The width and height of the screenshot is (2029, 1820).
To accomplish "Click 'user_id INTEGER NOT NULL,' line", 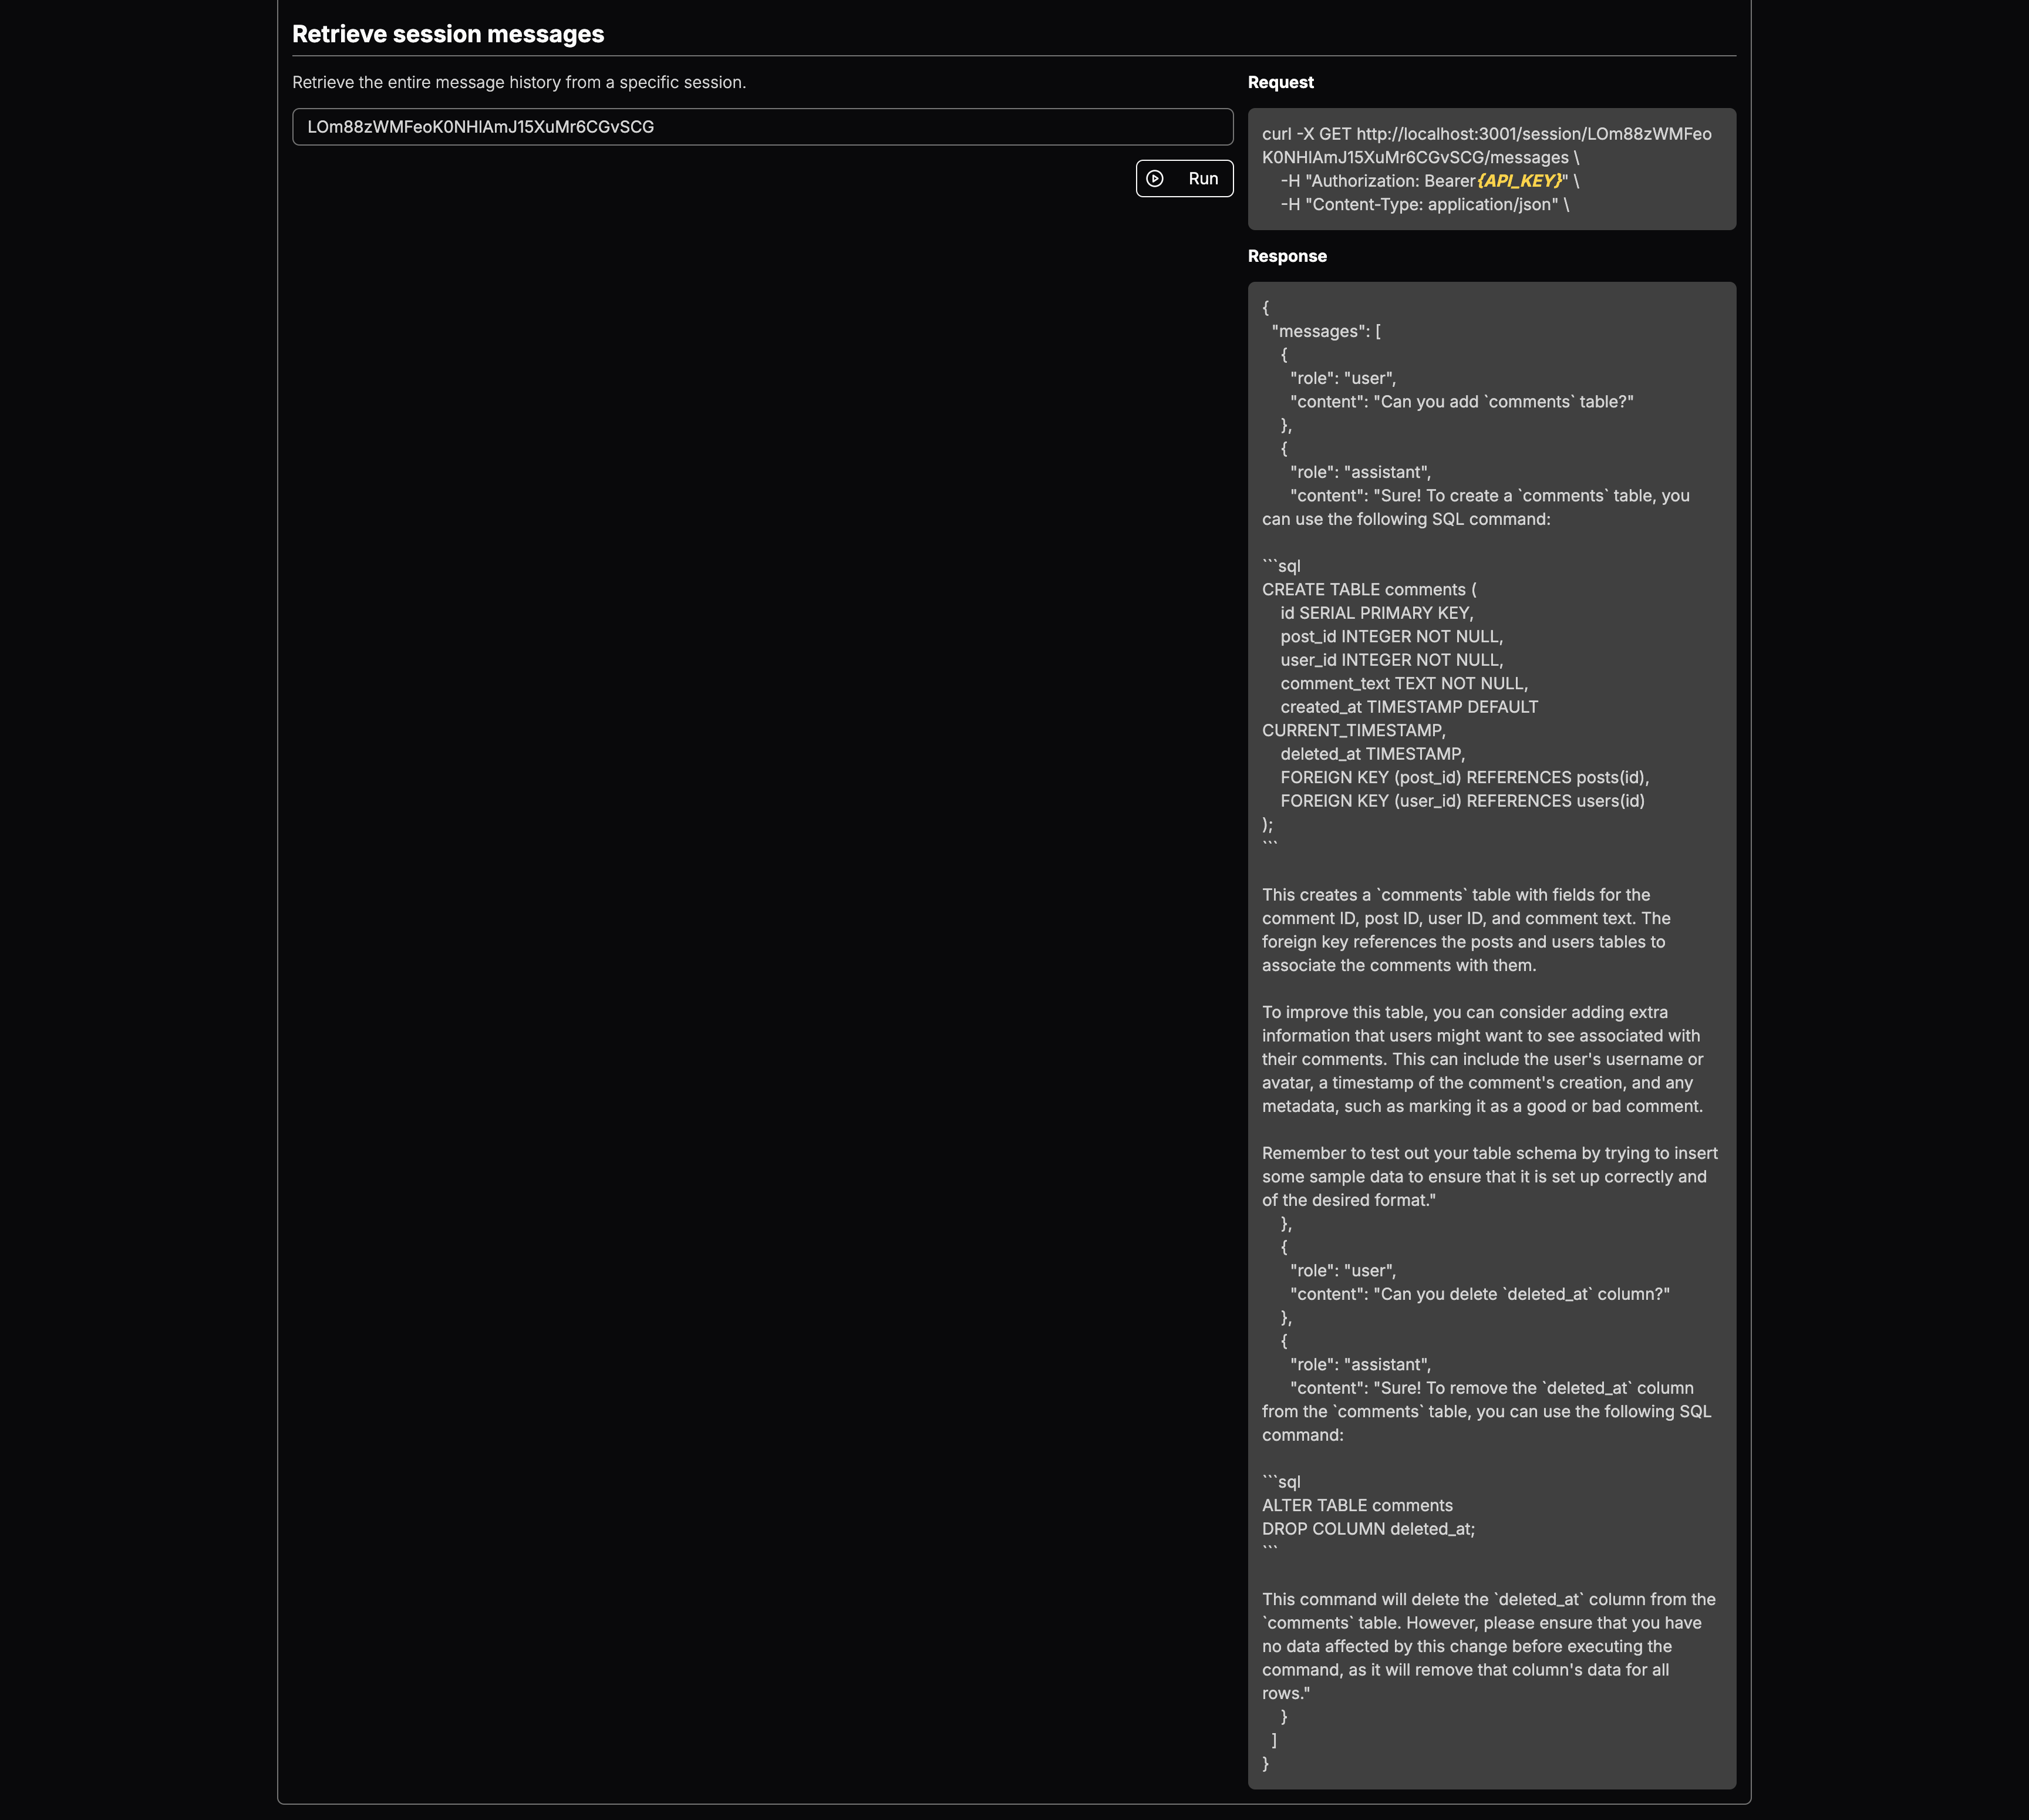I will pyautogui.click(x=1391, y=660).
